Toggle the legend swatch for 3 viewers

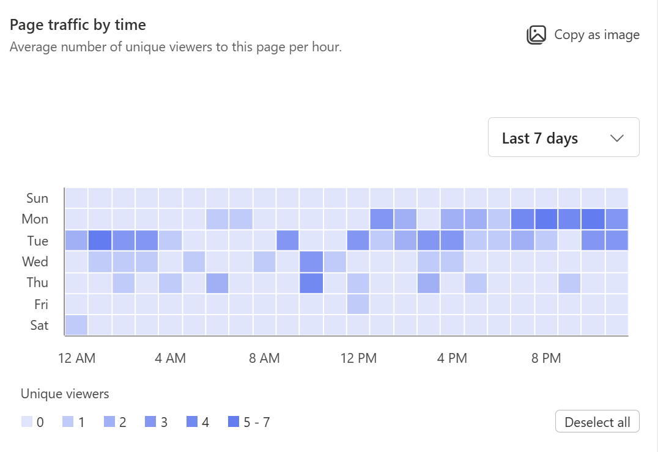point(150,421)
